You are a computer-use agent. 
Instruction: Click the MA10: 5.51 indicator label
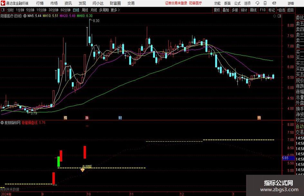(x=51, y=16)
